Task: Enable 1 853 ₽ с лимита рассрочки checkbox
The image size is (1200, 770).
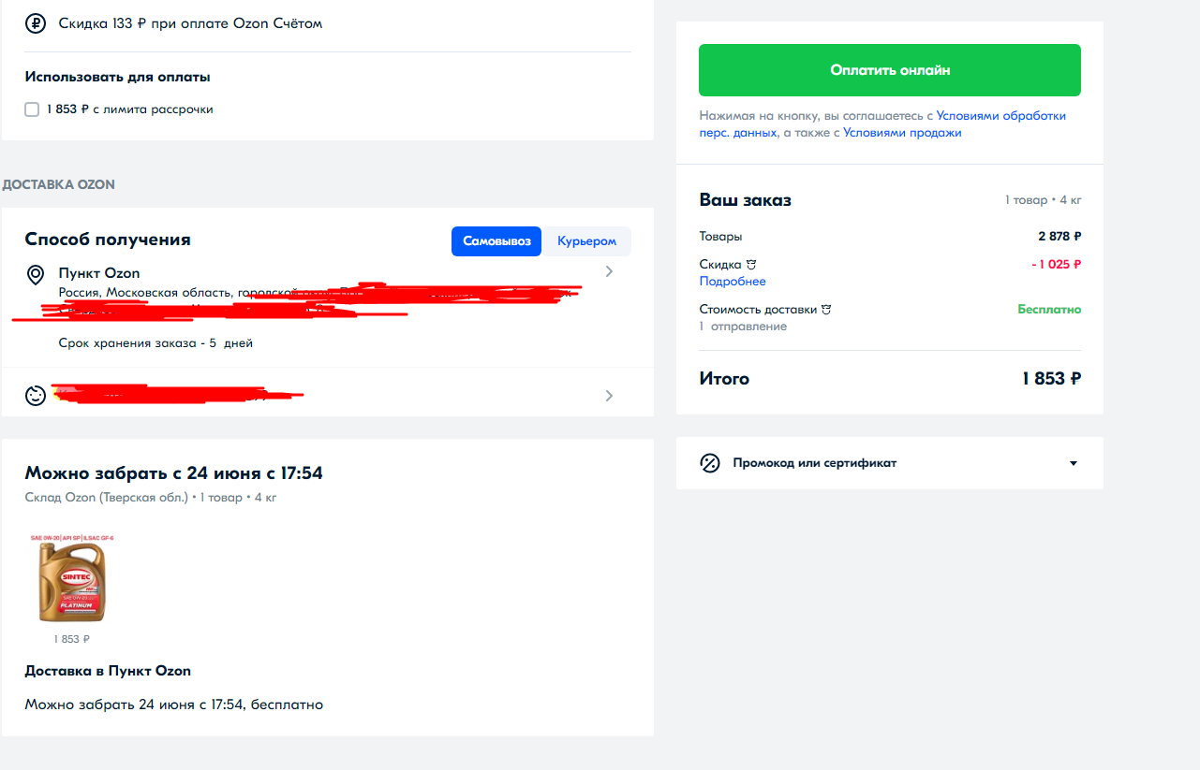Action: pyautogui.click(x=32, y=109)
